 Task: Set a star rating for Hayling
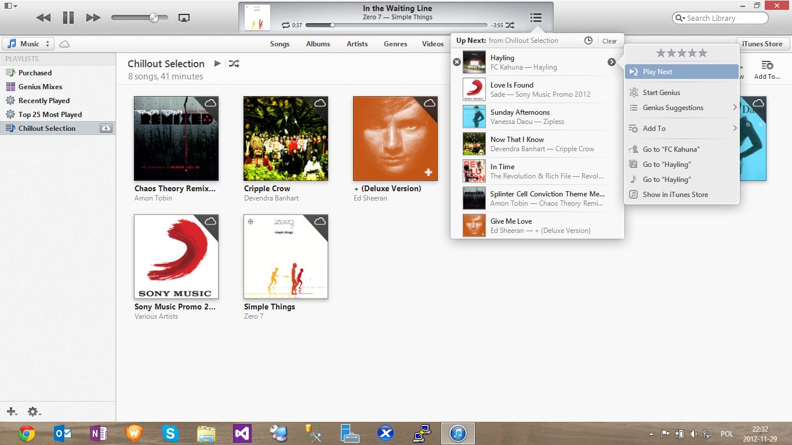coord(681,53)
